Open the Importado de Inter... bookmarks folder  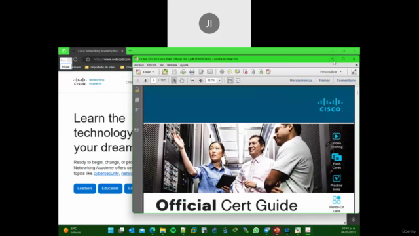coord(101,67)
